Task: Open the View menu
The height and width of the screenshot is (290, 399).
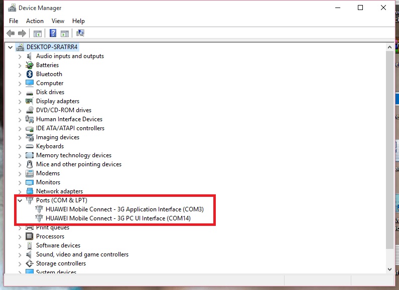Action: 58,21
